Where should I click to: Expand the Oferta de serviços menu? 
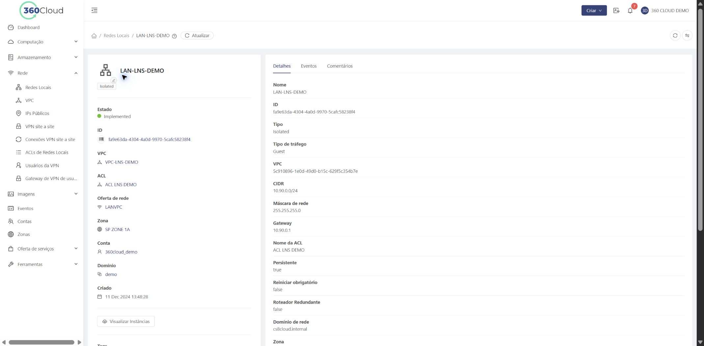coord(43,249)
